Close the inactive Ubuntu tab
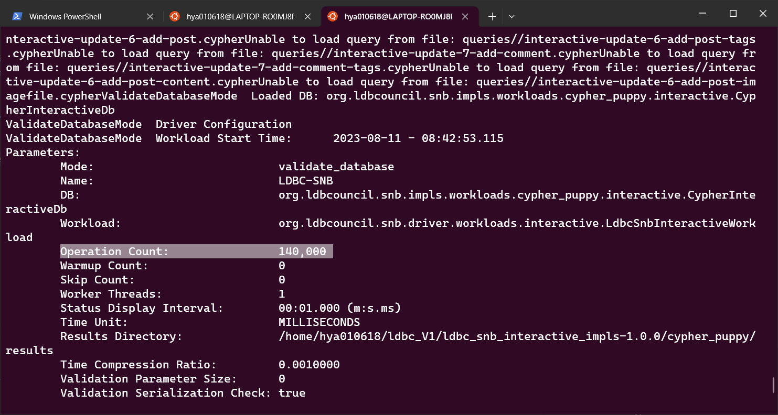The width and height of the screenshot is (778, 415). click(x=307, y=16)
